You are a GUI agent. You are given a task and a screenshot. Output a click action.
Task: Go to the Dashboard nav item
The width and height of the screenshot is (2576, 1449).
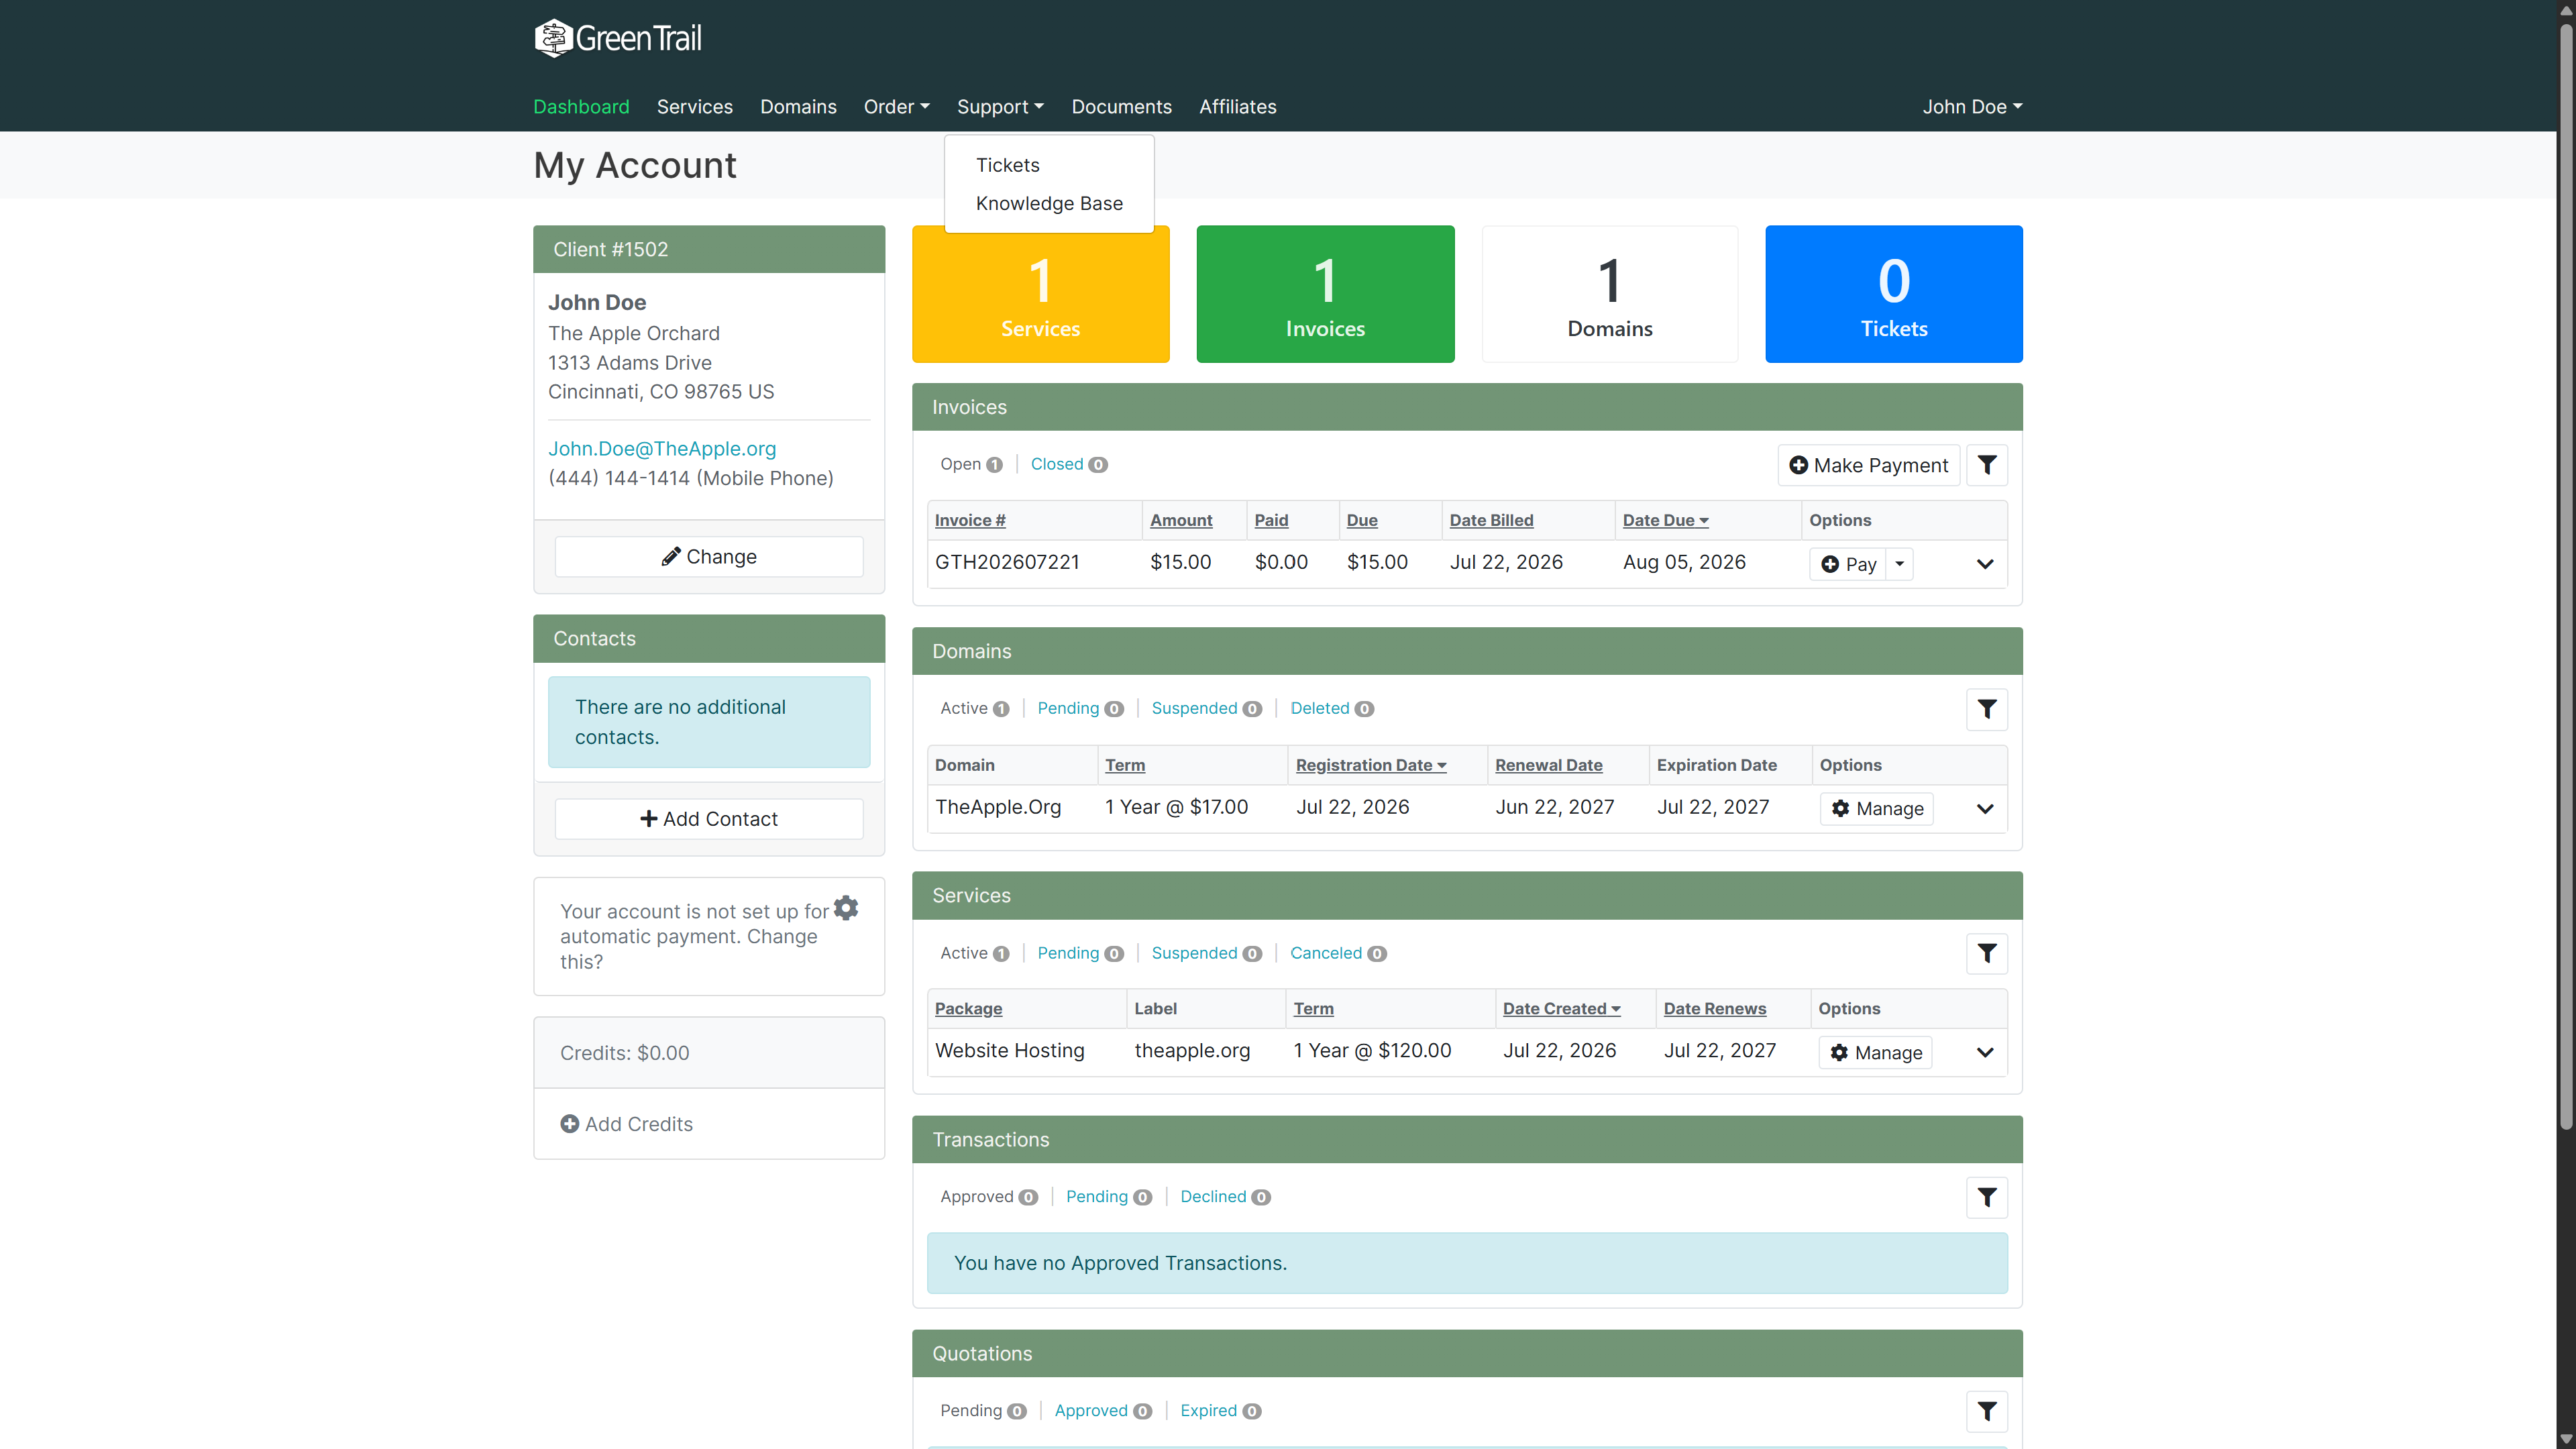[581, 107]
